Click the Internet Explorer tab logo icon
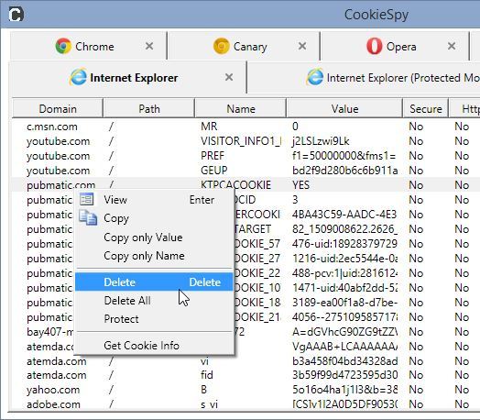Screen dimensions: 480x420 [x=79, y=77]
